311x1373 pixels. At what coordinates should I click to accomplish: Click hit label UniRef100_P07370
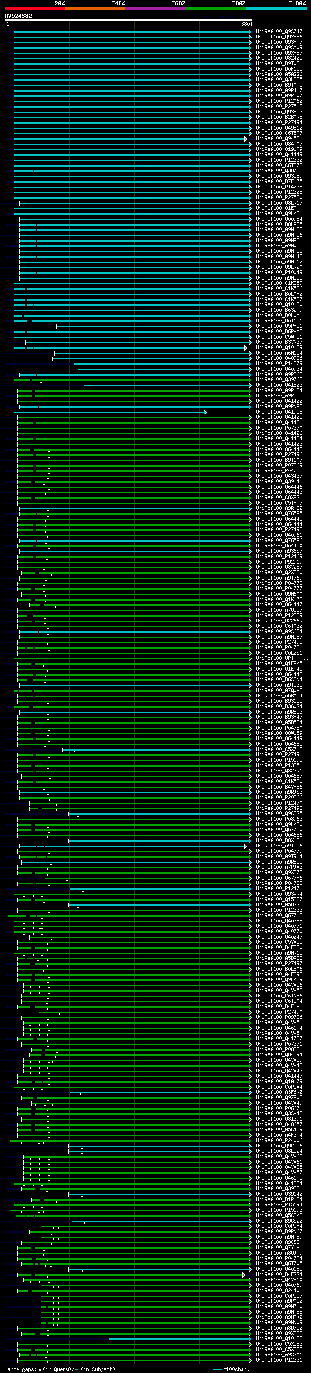pos(279,428)
